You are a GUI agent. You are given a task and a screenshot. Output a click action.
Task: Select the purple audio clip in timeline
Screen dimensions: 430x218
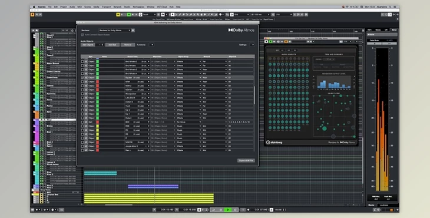153,186
